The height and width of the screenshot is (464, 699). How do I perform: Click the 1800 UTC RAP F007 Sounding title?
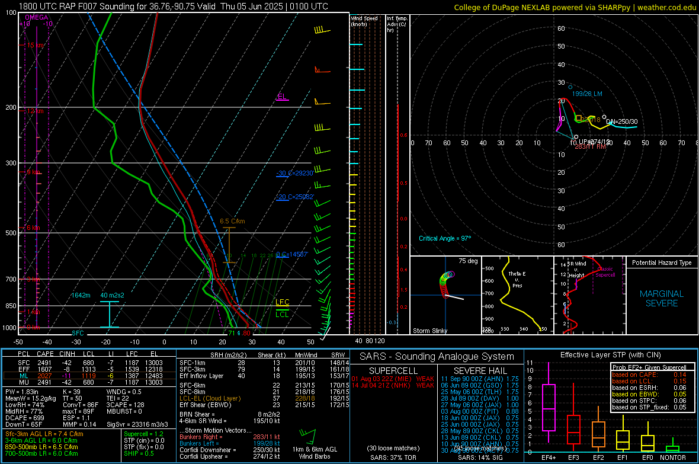pos(174,7)
